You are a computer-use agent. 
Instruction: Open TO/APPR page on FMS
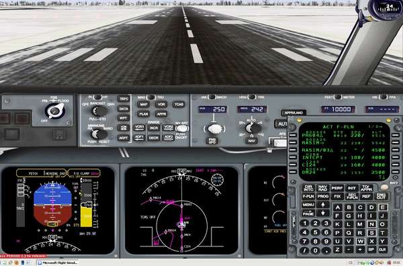(x=366, y=188)
